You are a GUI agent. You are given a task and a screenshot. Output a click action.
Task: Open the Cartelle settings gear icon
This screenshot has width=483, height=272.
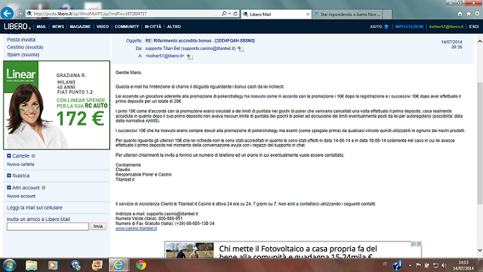coord(34,155)
